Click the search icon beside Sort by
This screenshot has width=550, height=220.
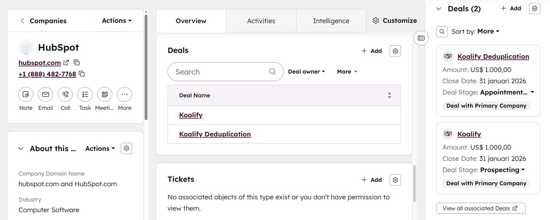tap(442, 32)
